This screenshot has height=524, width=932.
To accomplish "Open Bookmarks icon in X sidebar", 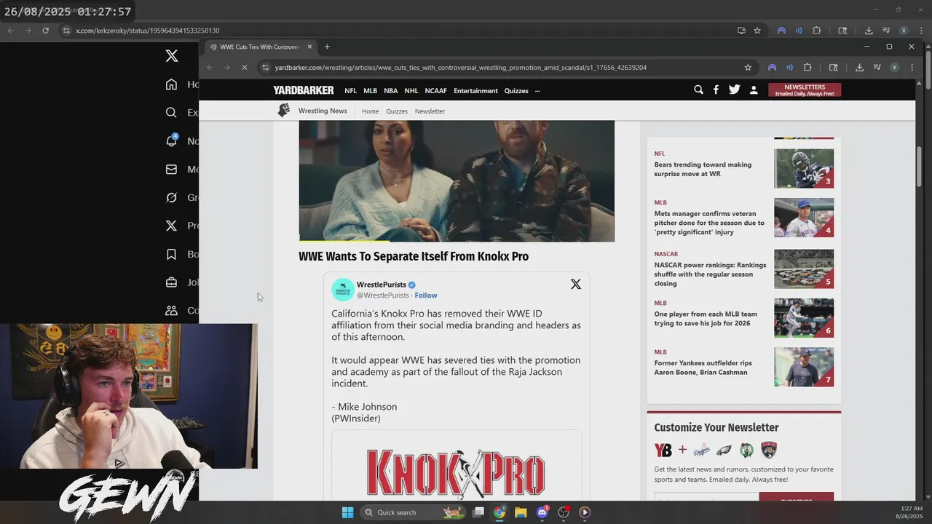I will [171, 254].
